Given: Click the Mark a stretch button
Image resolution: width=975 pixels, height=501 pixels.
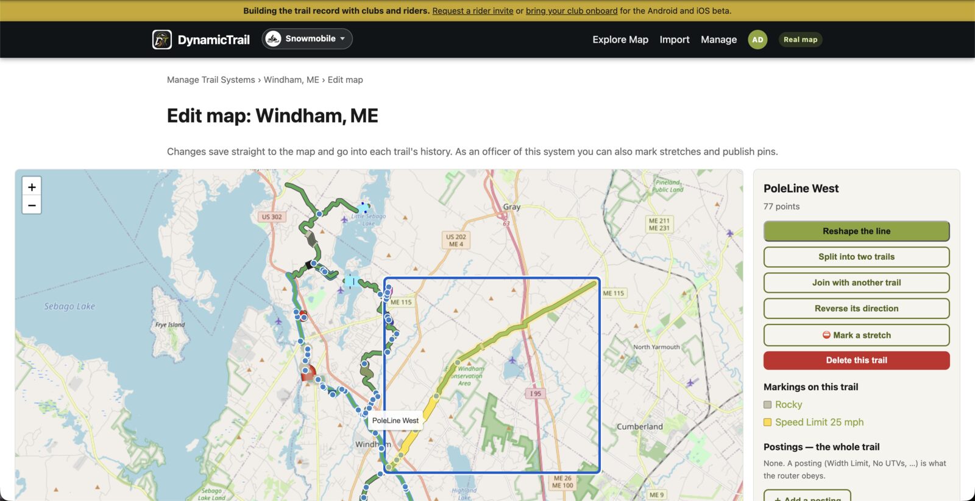Looking at the screenshot, I should tap(856, 335).
